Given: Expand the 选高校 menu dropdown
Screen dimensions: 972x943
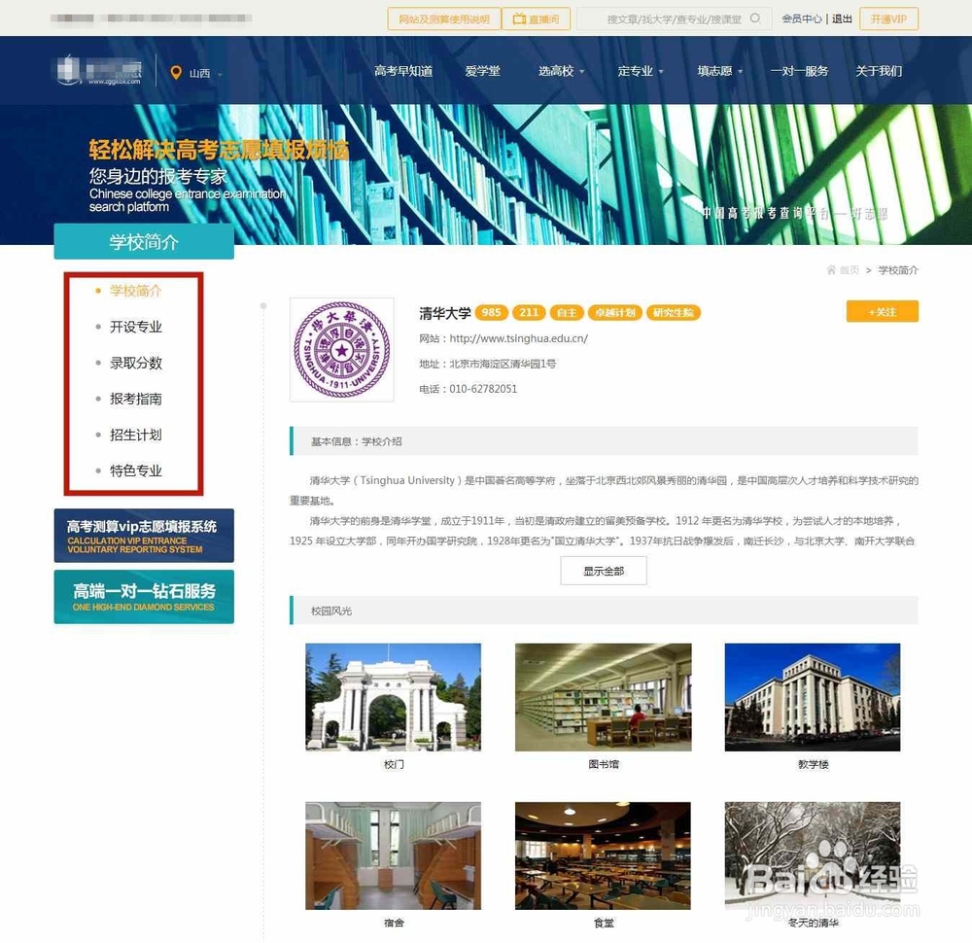Looking at the screenshot, I should click(561, 71).
